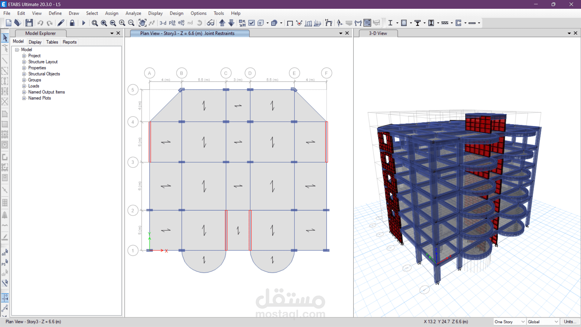The image size is (581, 327).
Task: Open the One Story dropdown
Action: 509,322
